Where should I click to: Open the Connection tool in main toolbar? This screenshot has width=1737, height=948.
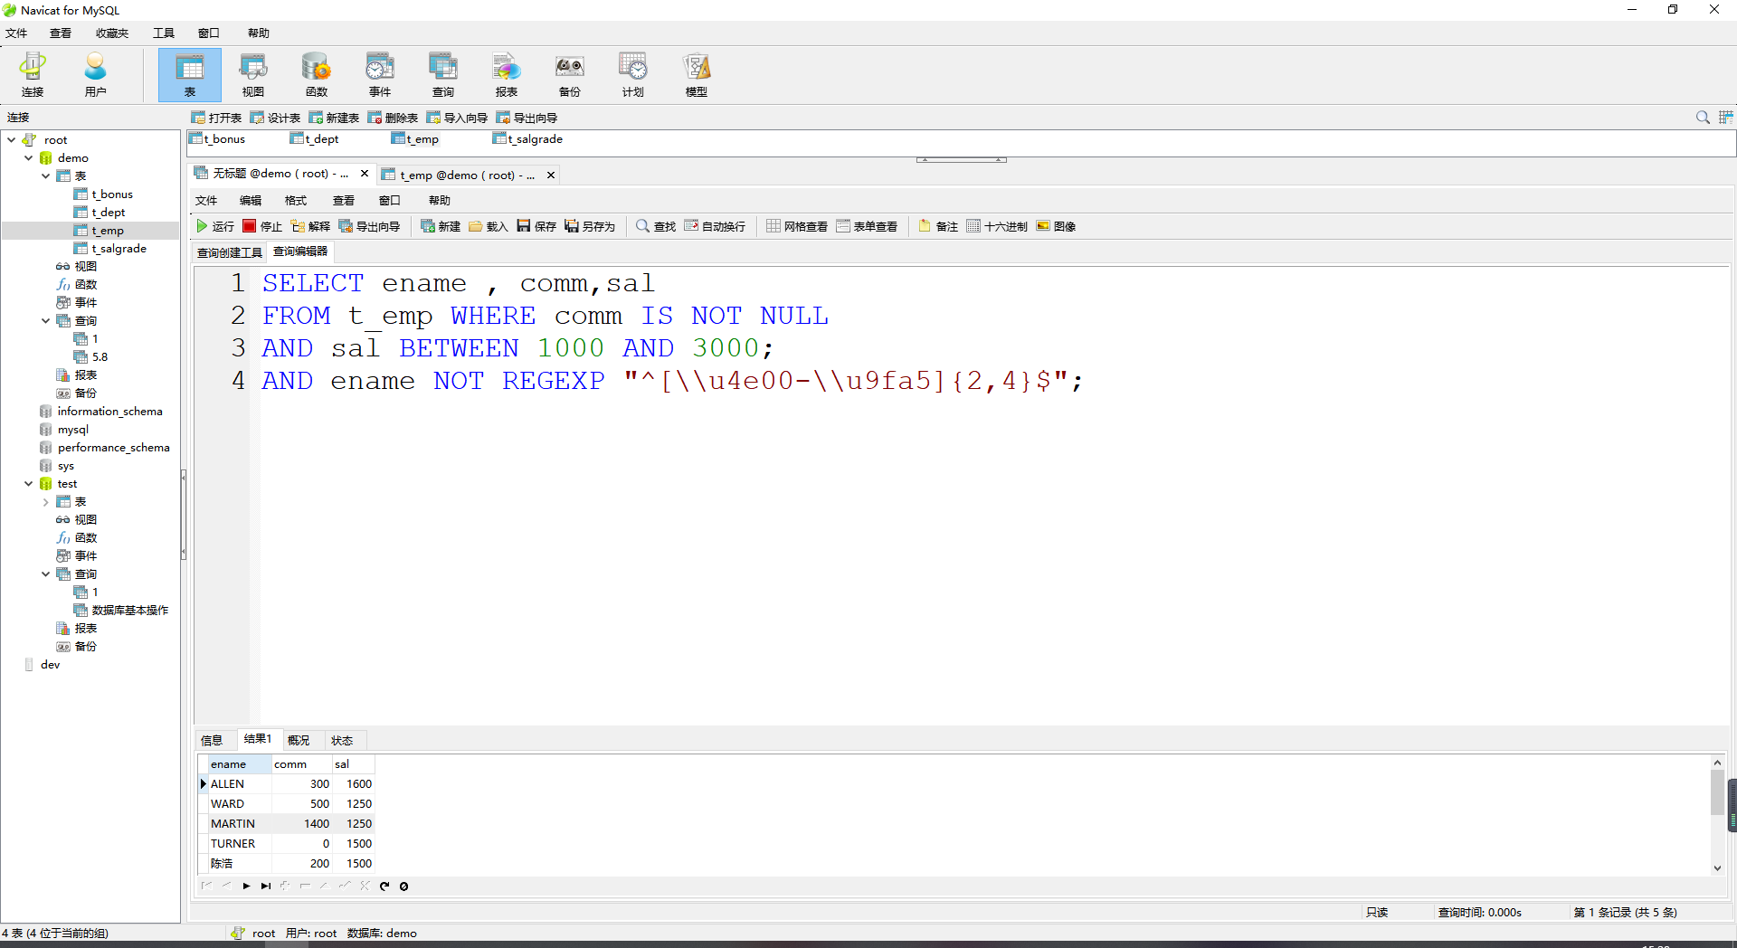(x=33, y=74)
